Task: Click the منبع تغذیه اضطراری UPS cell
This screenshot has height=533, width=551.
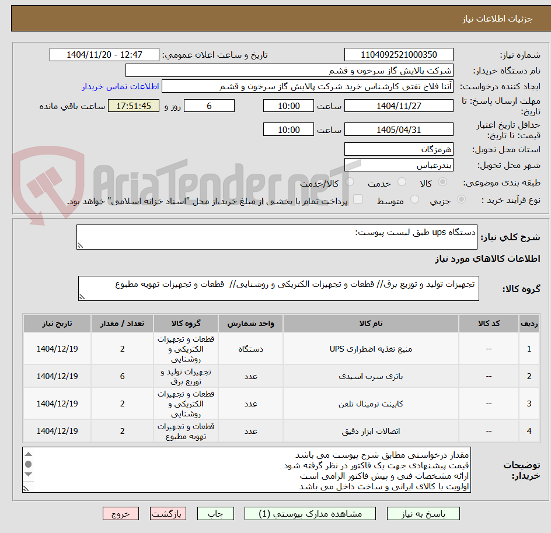Action: [371, 349]
